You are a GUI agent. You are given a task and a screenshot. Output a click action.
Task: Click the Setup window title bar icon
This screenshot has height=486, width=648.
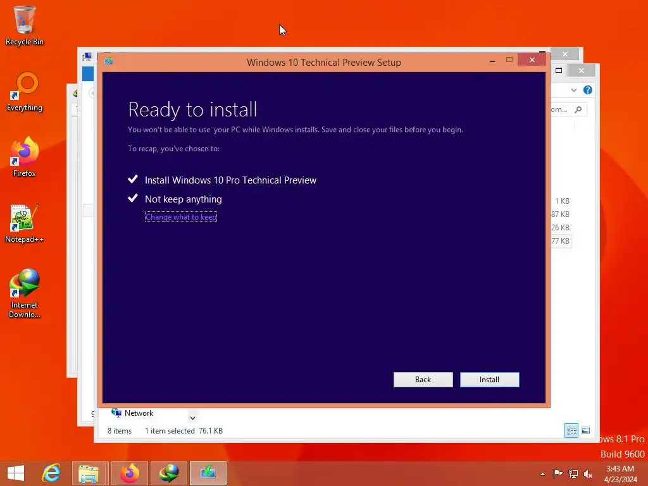point(109,61)
